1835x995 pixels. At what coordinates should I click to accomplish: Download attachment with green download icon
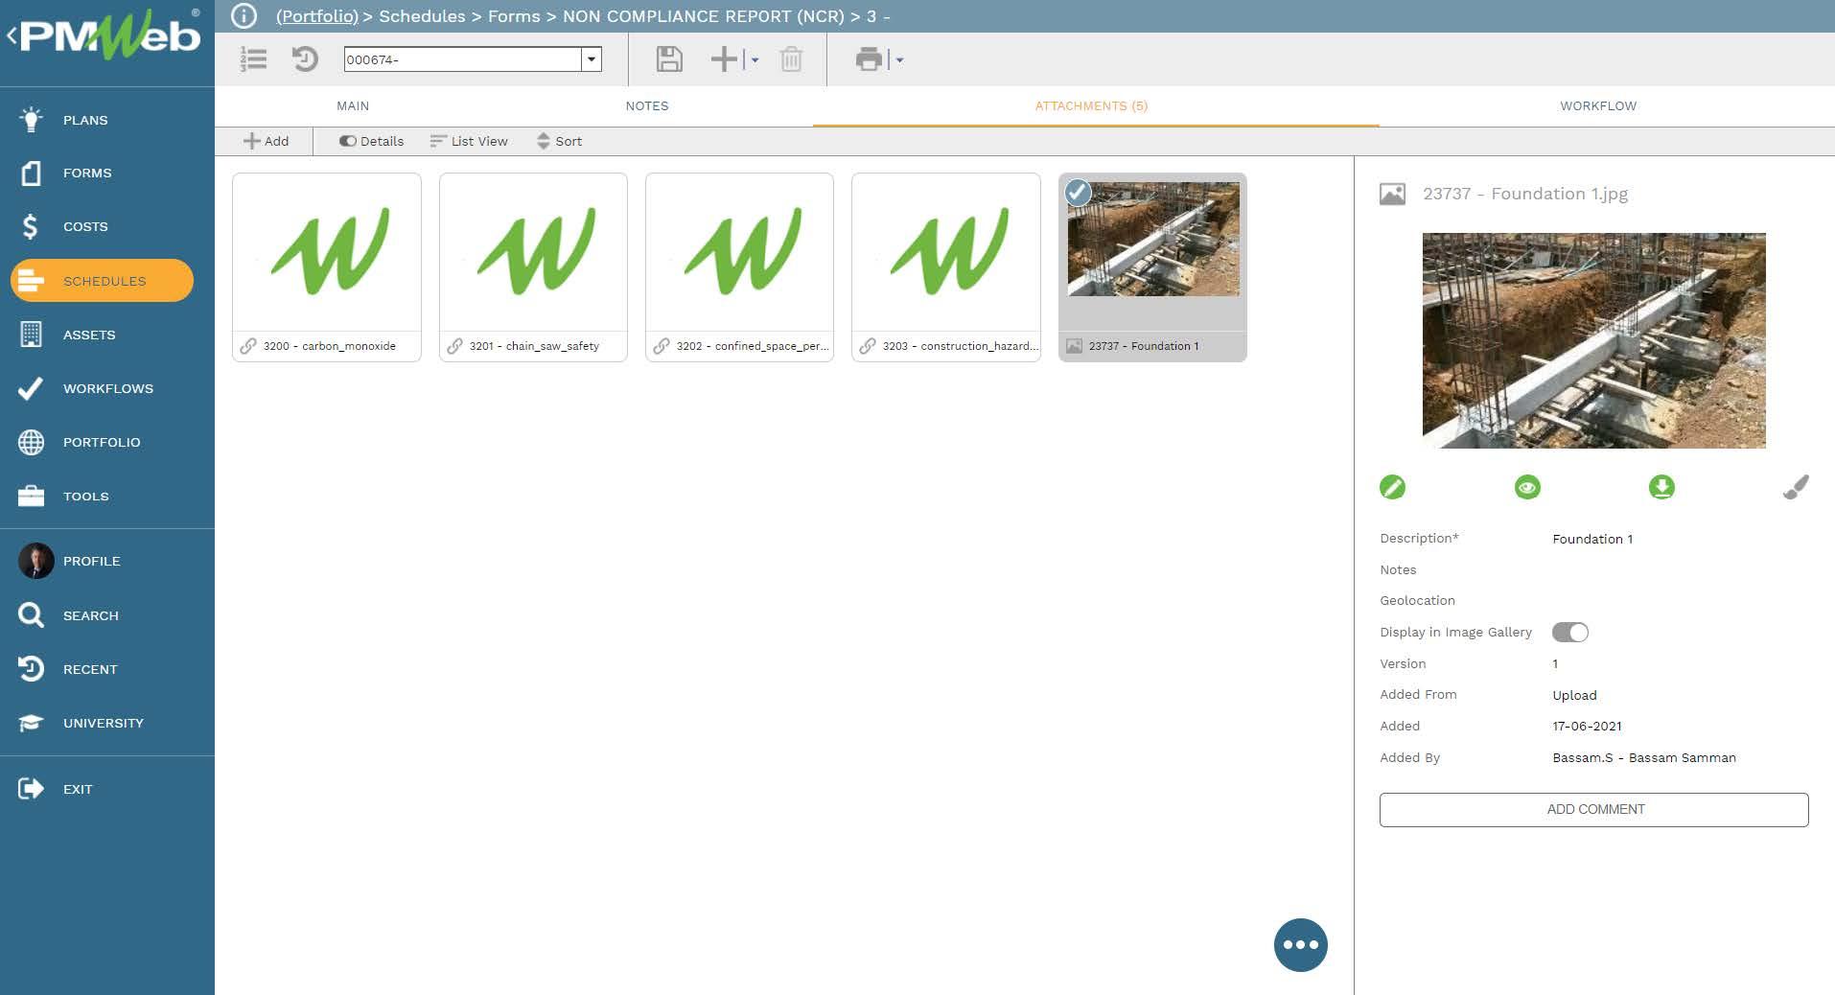[1661, 487]
